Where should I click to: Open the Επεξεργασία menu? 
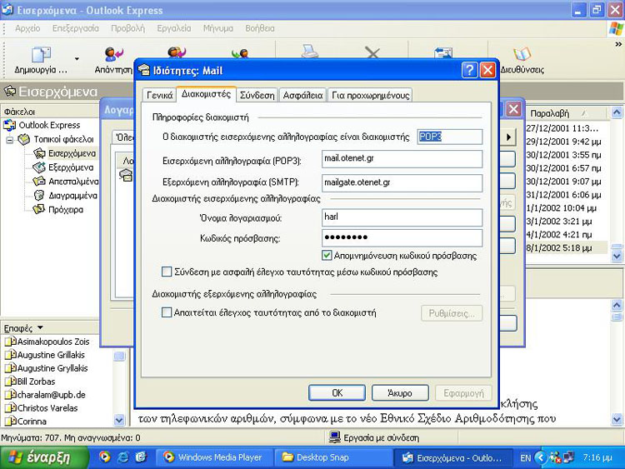coord(75,28)
